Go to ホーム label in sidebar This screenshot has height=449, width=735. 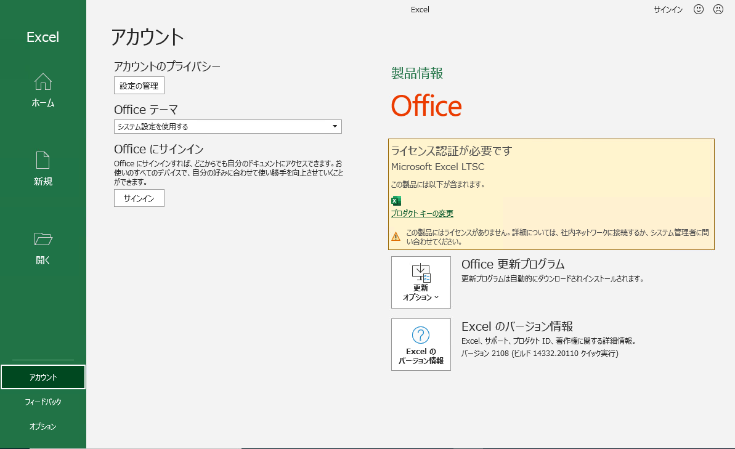43,103
